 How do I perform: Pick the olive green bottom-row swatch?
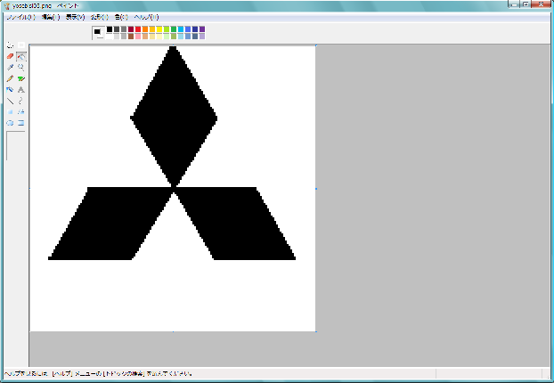pos(174,36)
